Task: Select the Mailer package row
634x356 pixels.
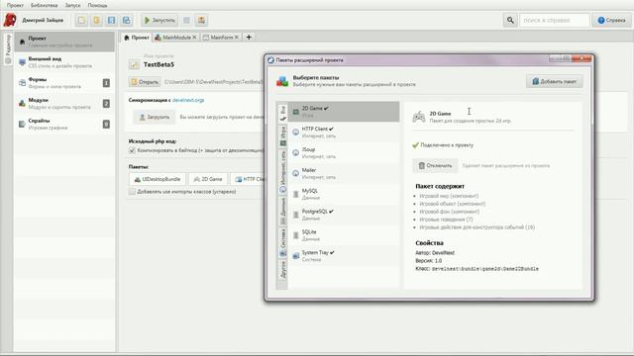Action: tap(344, 173)
